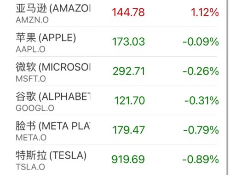Click Tesla change -0.89%

pyautogui.click(x=201, y=159)
